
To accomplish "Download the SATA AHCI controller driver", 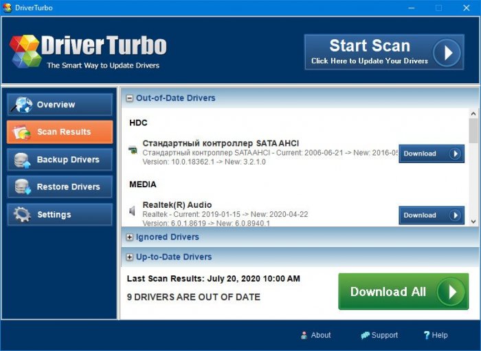I will click(x=432, y=153).
